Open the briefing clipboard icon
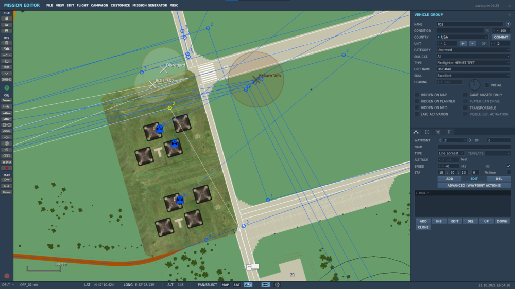The height and width of the screenshot is (289, 515). pyautogui.click(x=7, y=43)
